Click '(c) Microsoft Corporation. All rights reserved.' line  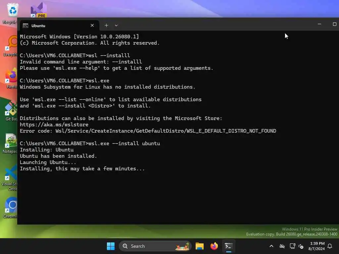(90, 43)
